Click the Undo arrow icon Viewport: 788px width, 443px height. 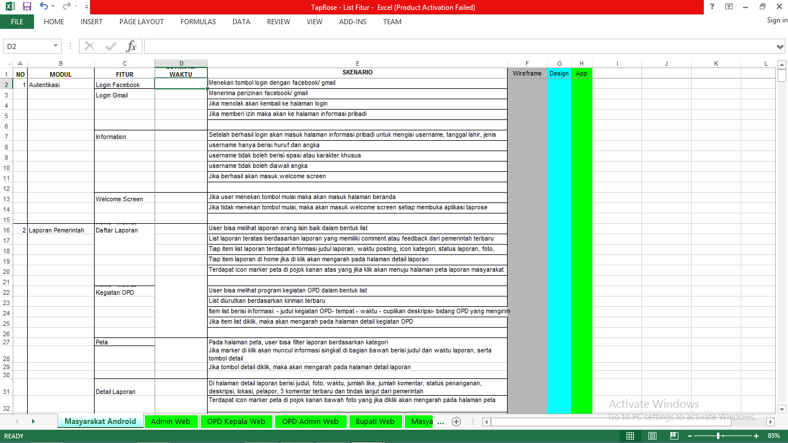[x=44, y=6]
